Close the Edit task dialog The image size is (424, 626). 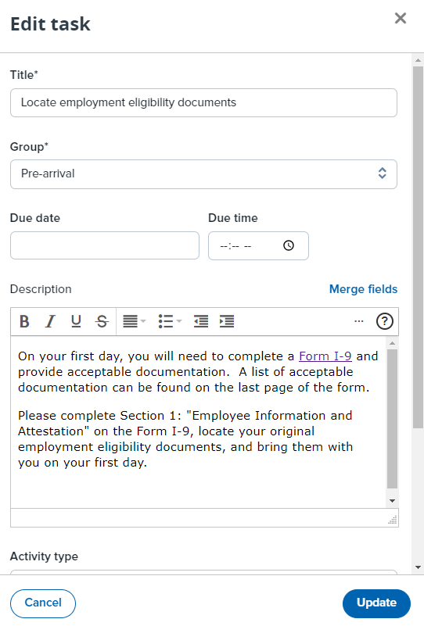(x=400, y=18)
